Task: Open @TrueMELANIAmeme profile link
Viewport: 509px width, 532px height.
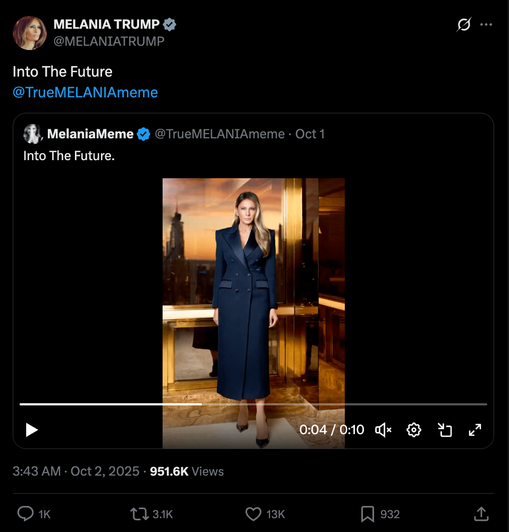Action: tap(85, 92)
